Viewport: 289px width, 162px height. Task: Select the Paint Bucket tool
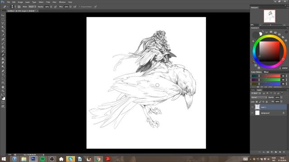(3, 59)
